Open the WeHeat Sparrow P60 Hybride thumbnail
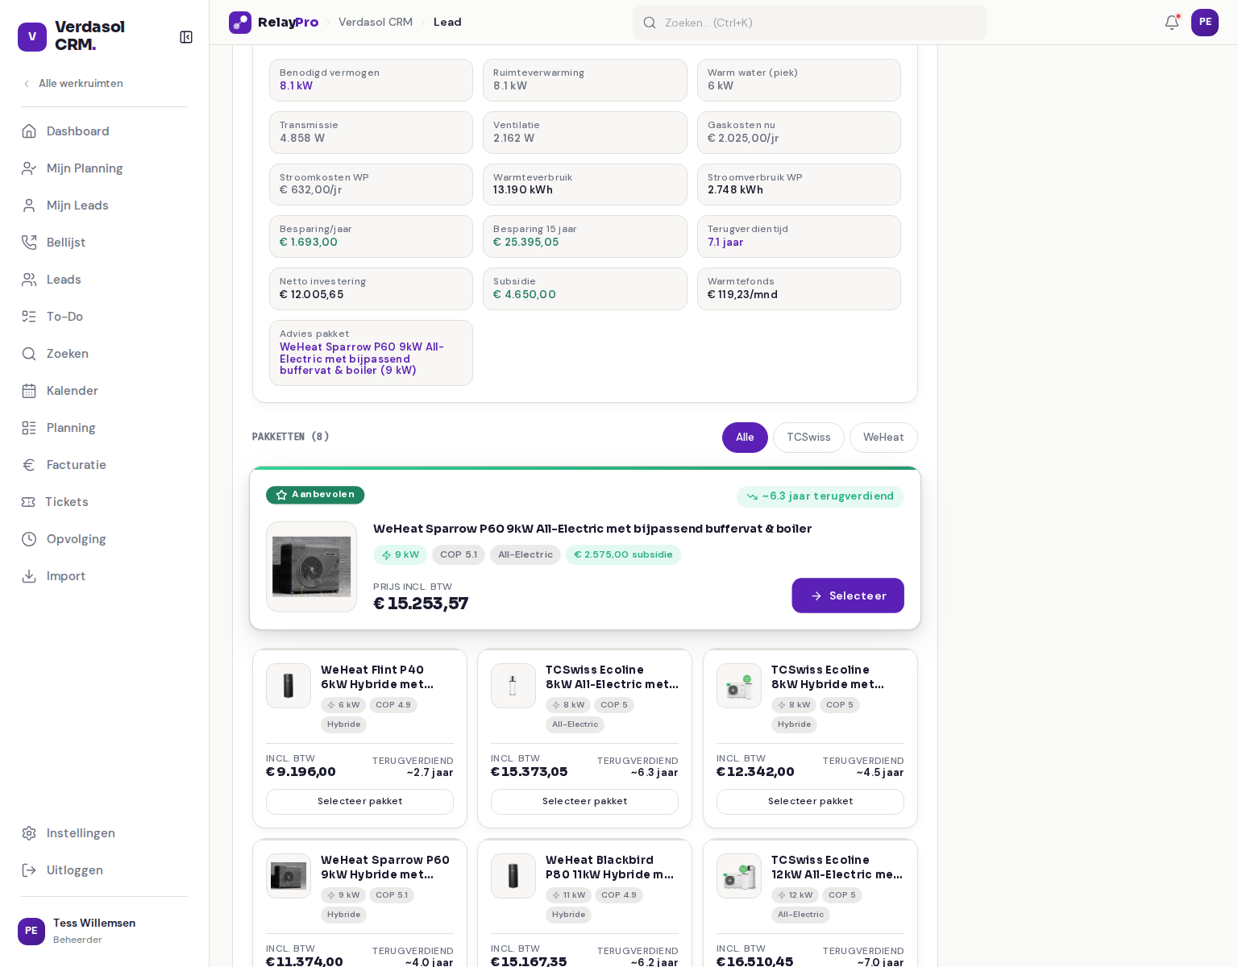Image resolution: width=1238 pixels, height=967 pixels. click(289, 876)
